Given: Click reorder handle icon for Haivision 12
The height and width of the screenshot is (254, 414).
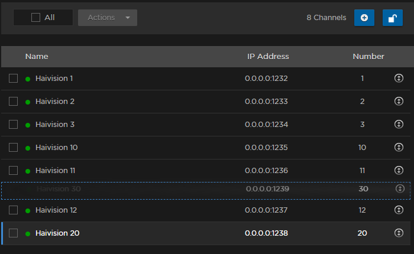Looking at the screenshot, I should point(399,210).
